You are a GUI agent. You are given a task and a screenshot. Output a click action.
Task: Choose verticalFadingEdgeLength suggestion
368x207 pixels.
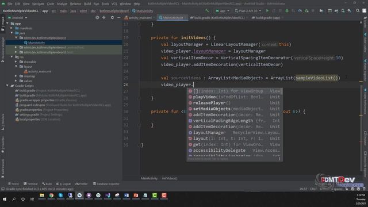(235, 121)
